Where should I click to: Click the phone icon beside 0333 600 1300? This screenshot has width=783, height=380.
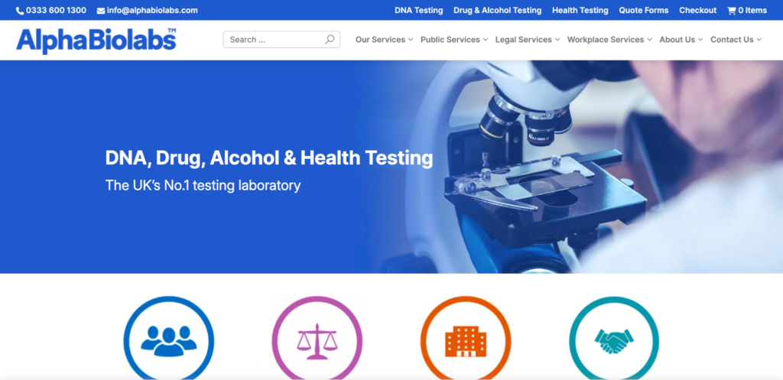pos(20,11)
